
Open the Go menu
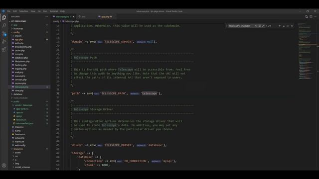(39, 11)
